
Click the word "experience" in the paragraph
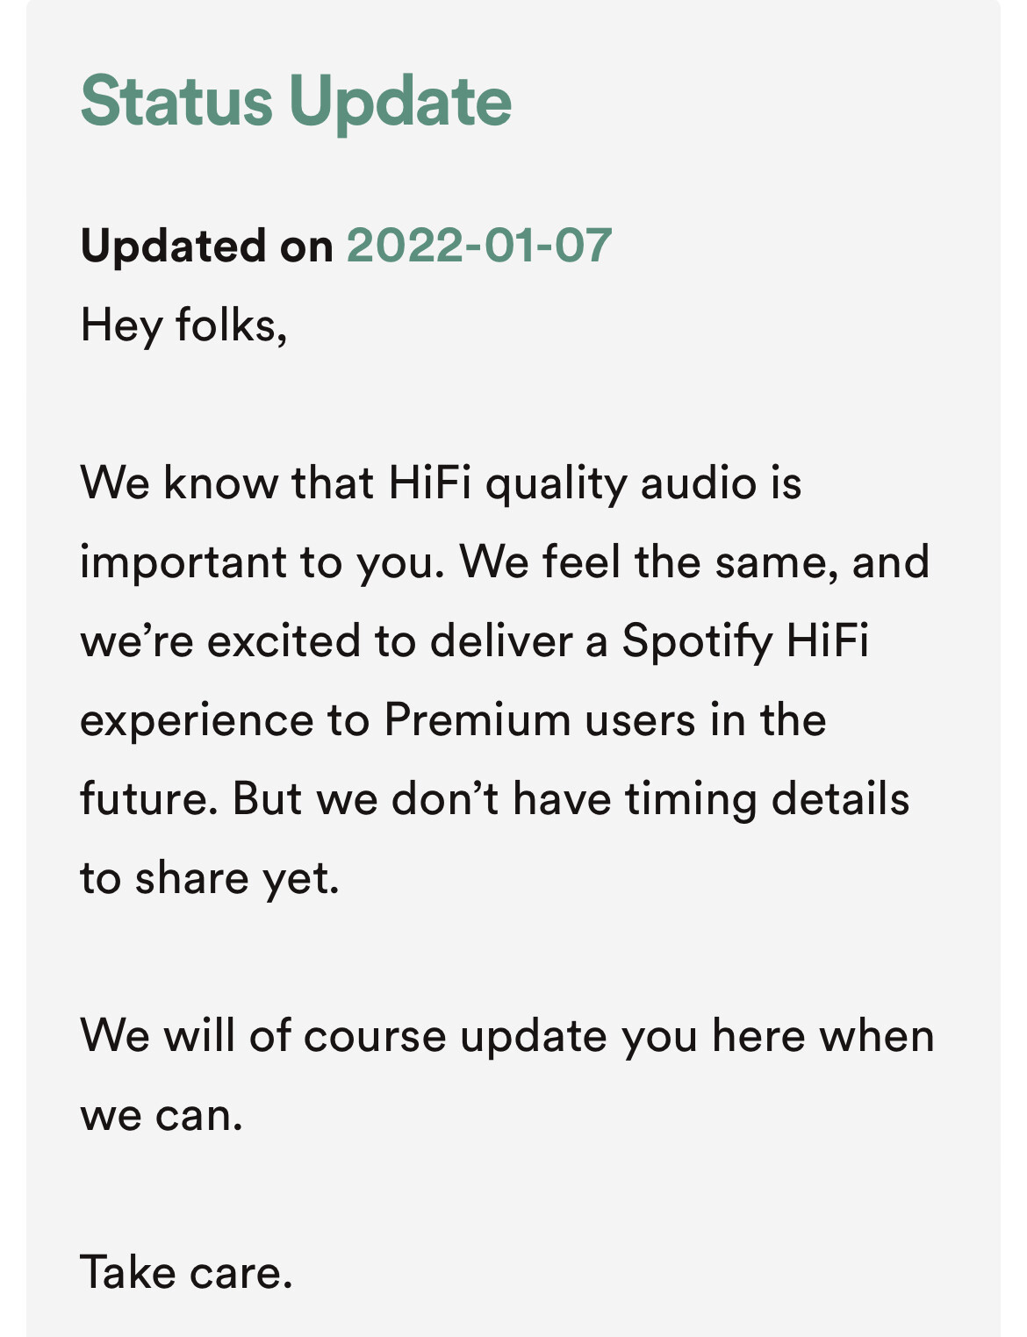[x=196, y=720]
